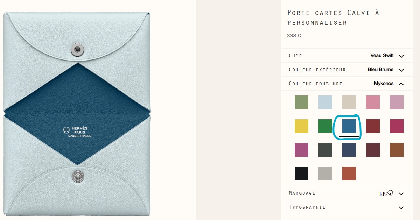Collapse the Couleur doublure section
Viewport: 420px width, 220px height.
pyautogui.click(x=401, y=84)
